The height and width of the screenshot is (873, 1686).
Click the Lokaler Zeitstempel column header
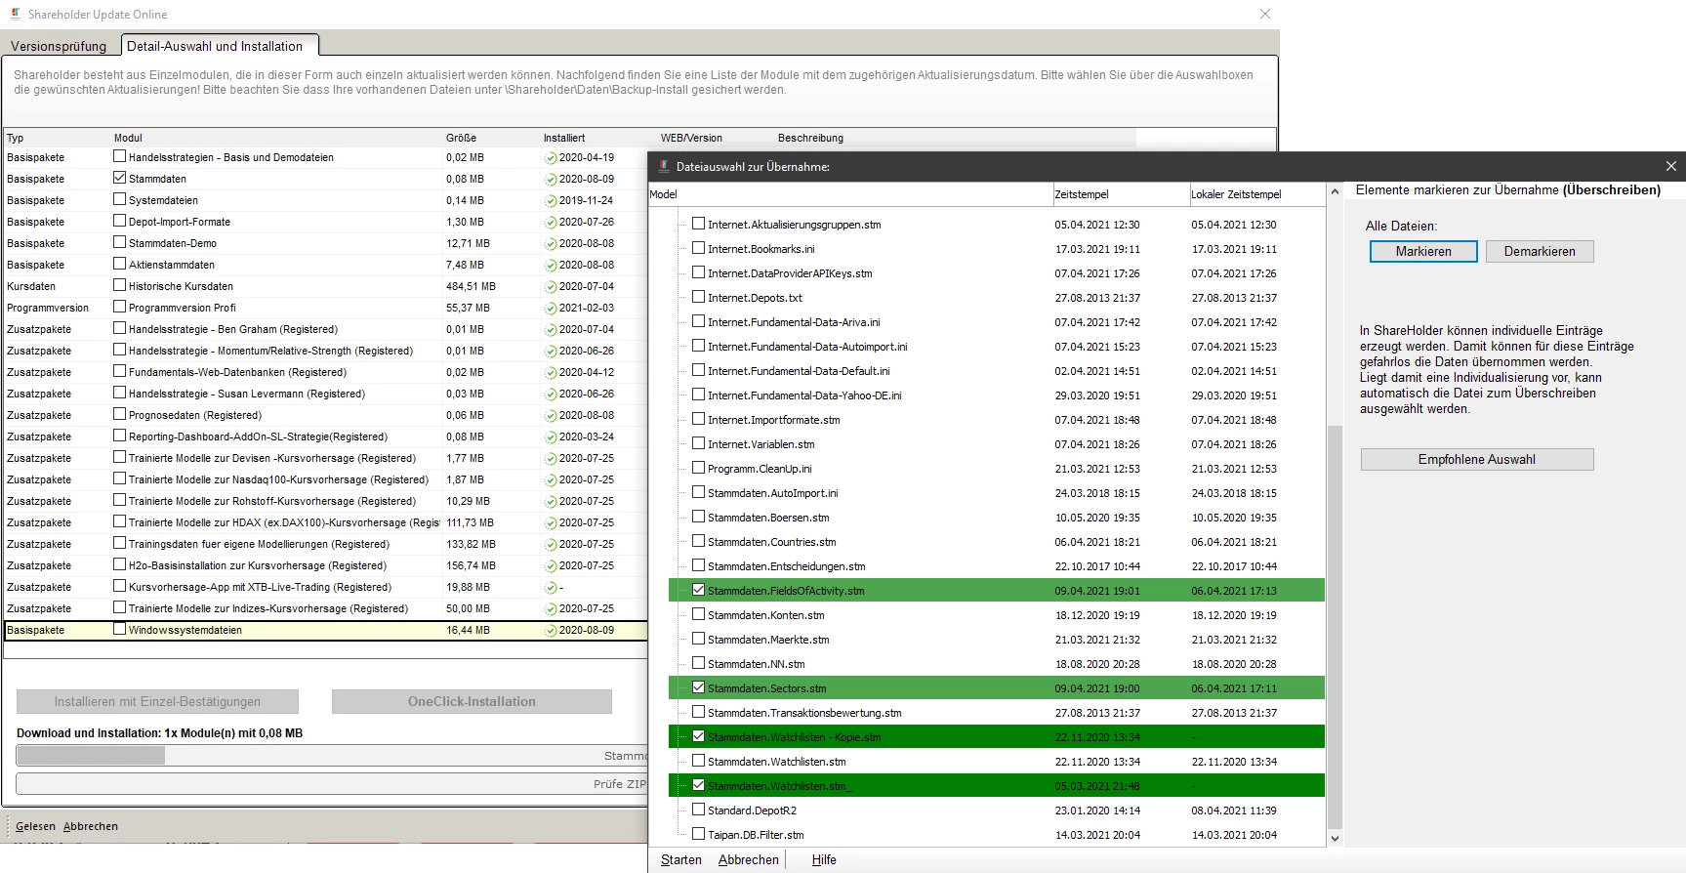pyautogui.click(x=1257, y=194)
